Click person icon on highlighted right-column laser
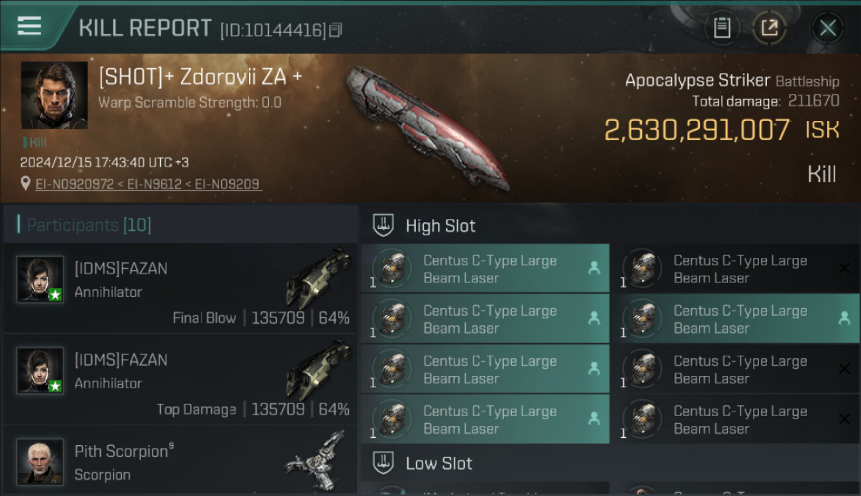 coord(844,318)
